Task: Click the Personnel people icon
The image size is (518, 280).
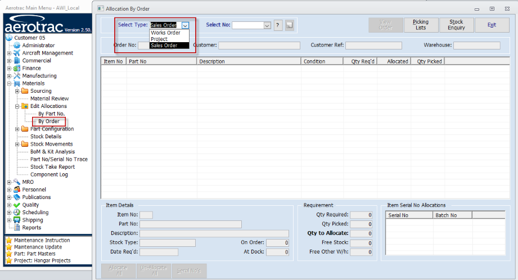Action: point(17,189)
